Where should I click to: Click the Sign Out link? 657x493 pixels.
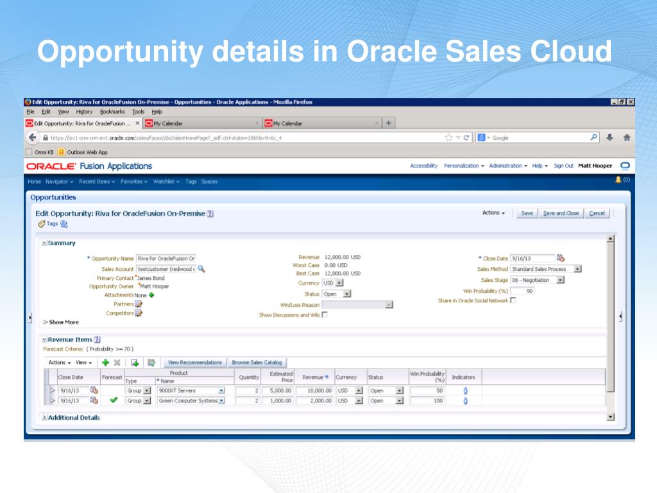point(563,166)
